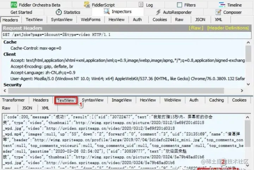Click the response text vertical scrollbar thumb
The width and height of the screenshot is (254, 170).
point(248,134)
